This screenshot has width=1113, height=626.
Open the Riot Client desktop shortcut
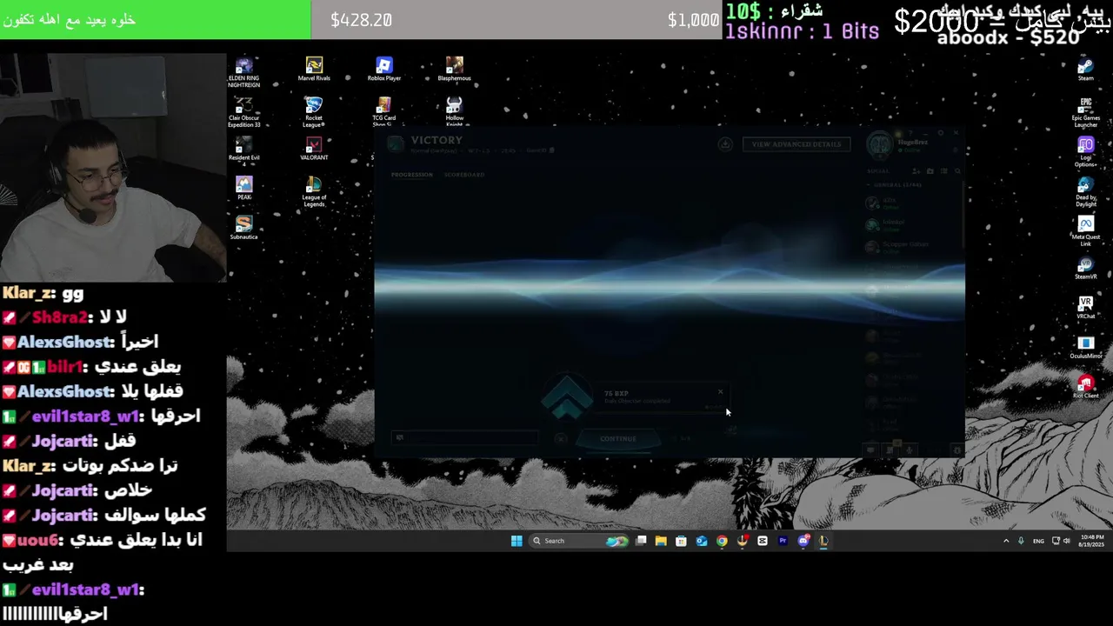pos(1085,388)
